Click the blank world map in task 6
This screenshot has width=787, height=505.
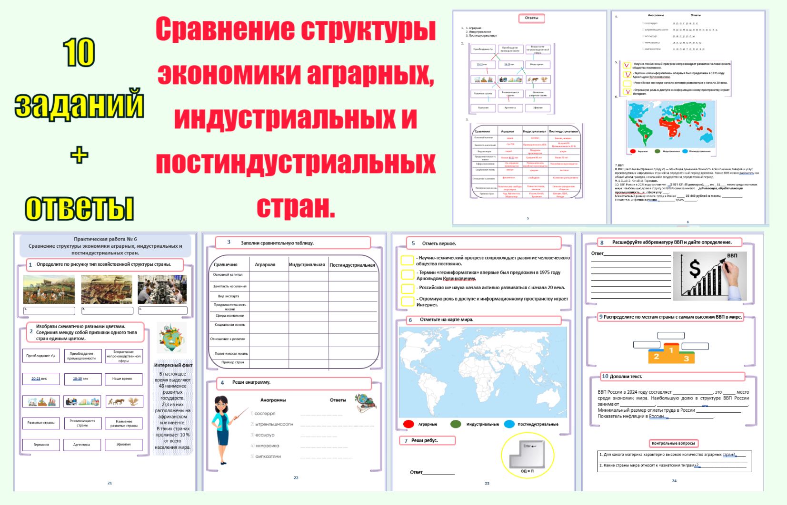pos(483,371)
